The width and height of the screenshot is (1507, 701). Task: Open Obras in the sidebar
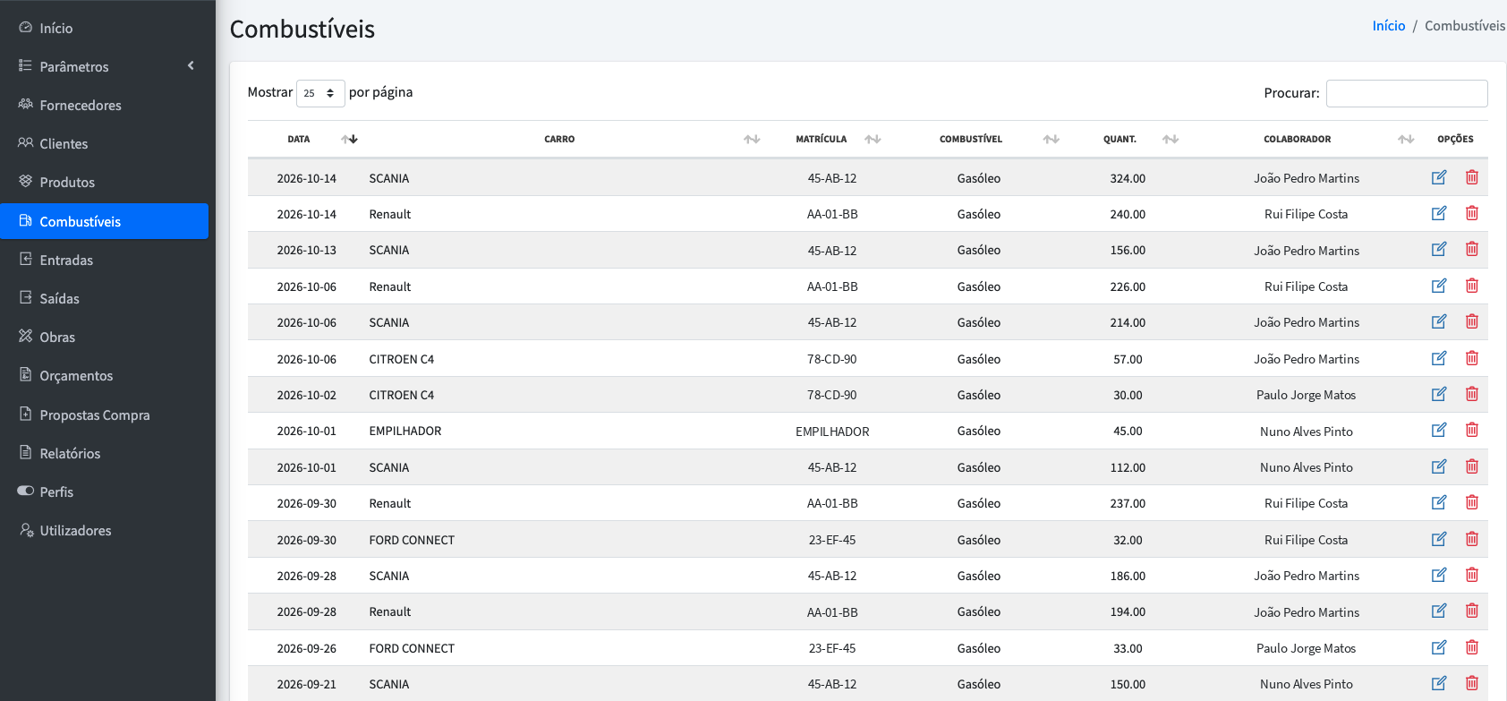105,337
